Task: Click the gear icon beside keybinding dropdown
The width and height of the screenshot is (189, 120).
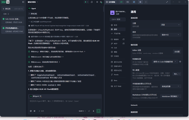Action: pyautogui.click(x=180, y=62)
